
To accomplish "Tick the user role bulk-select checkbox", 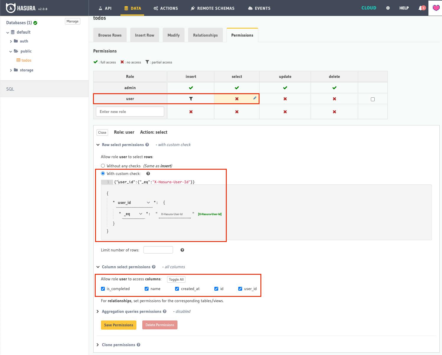I will pos(373,99).
